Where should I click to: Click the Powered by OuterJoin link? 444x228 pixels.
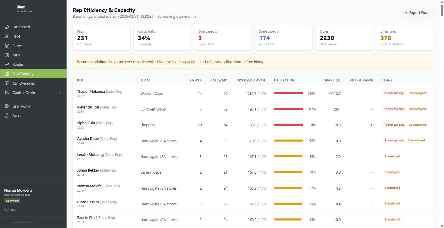pyautogui.click(x=23, y=222)
